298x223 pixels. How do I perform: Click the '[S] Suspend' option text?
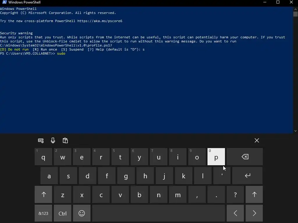pyautogui.click(x=72, y=49)
